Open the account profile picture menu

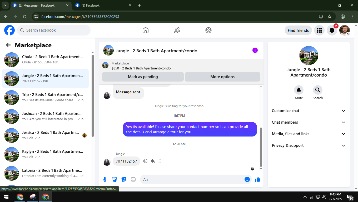click(x=345, y=30)
